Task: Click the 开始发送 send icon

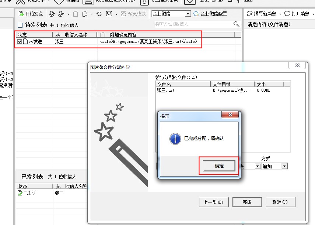Action: coord(21,14)
